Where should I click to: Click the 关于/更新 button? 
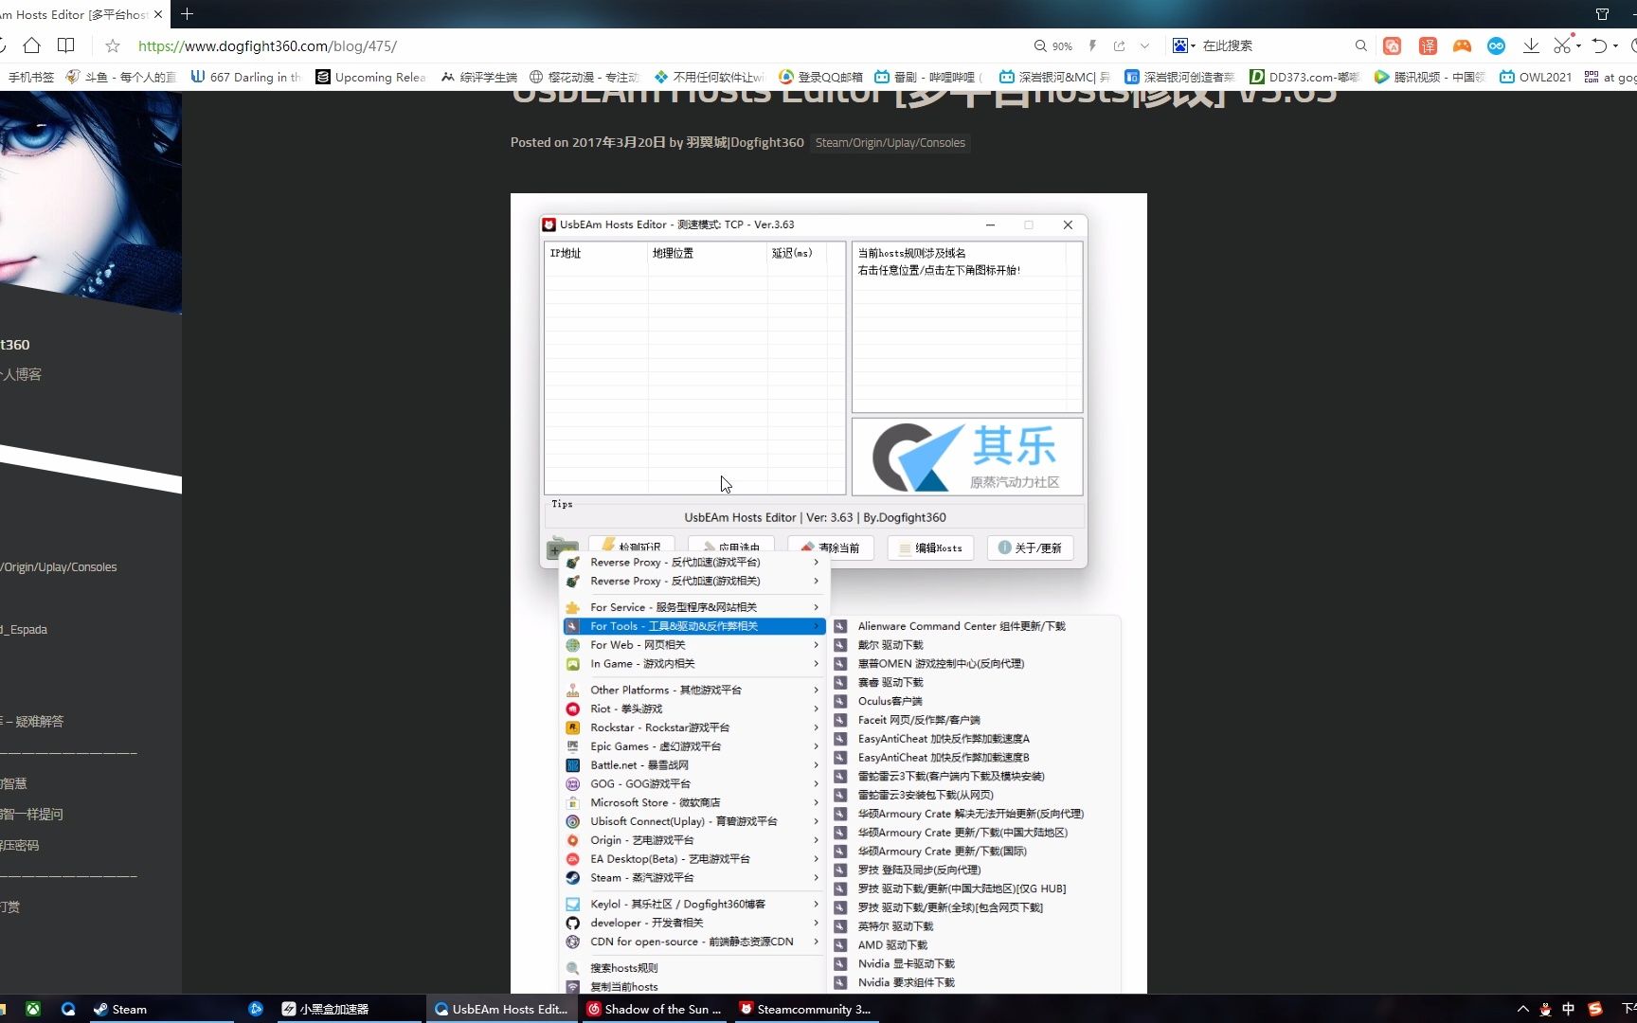pyautogui.click(x=1030, y=547)
